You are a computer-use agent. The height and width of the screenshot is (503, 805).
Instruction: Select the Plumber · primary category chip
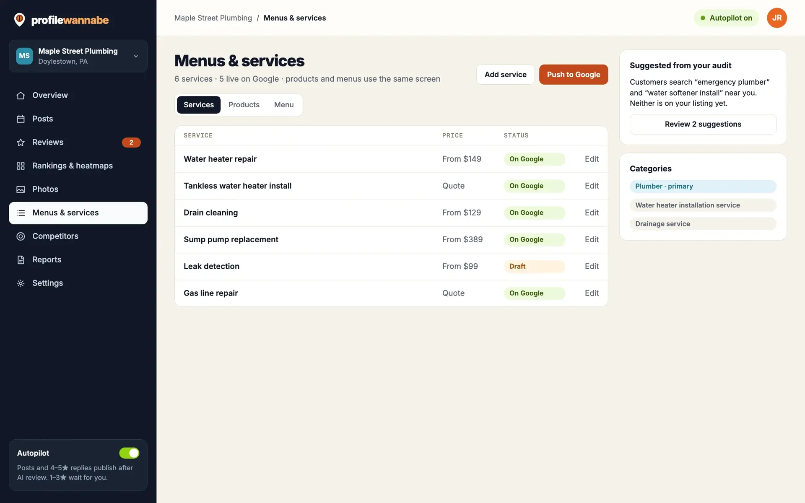703,187
